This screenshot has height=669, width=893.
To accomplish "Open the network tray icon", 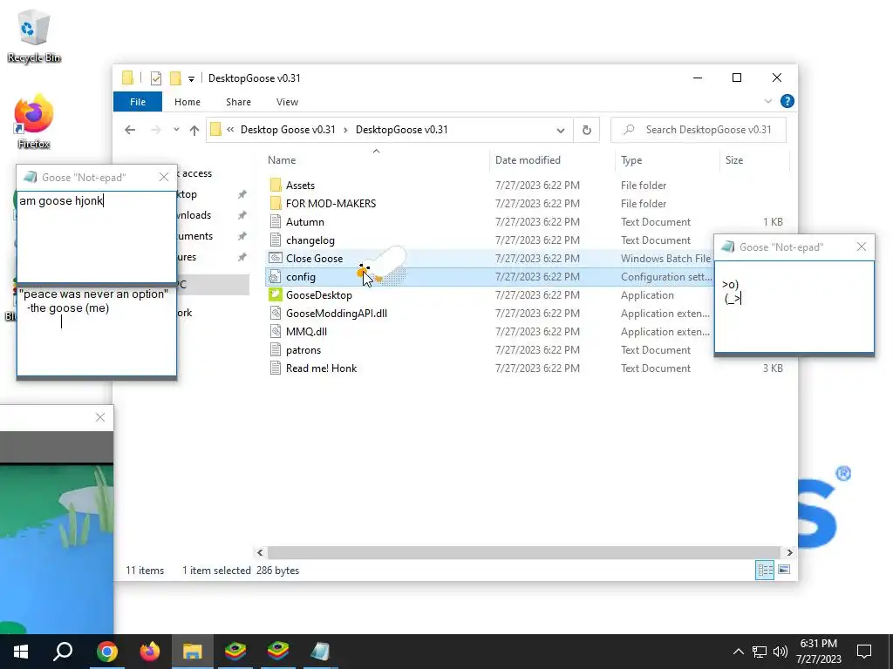I will (760, 652).
